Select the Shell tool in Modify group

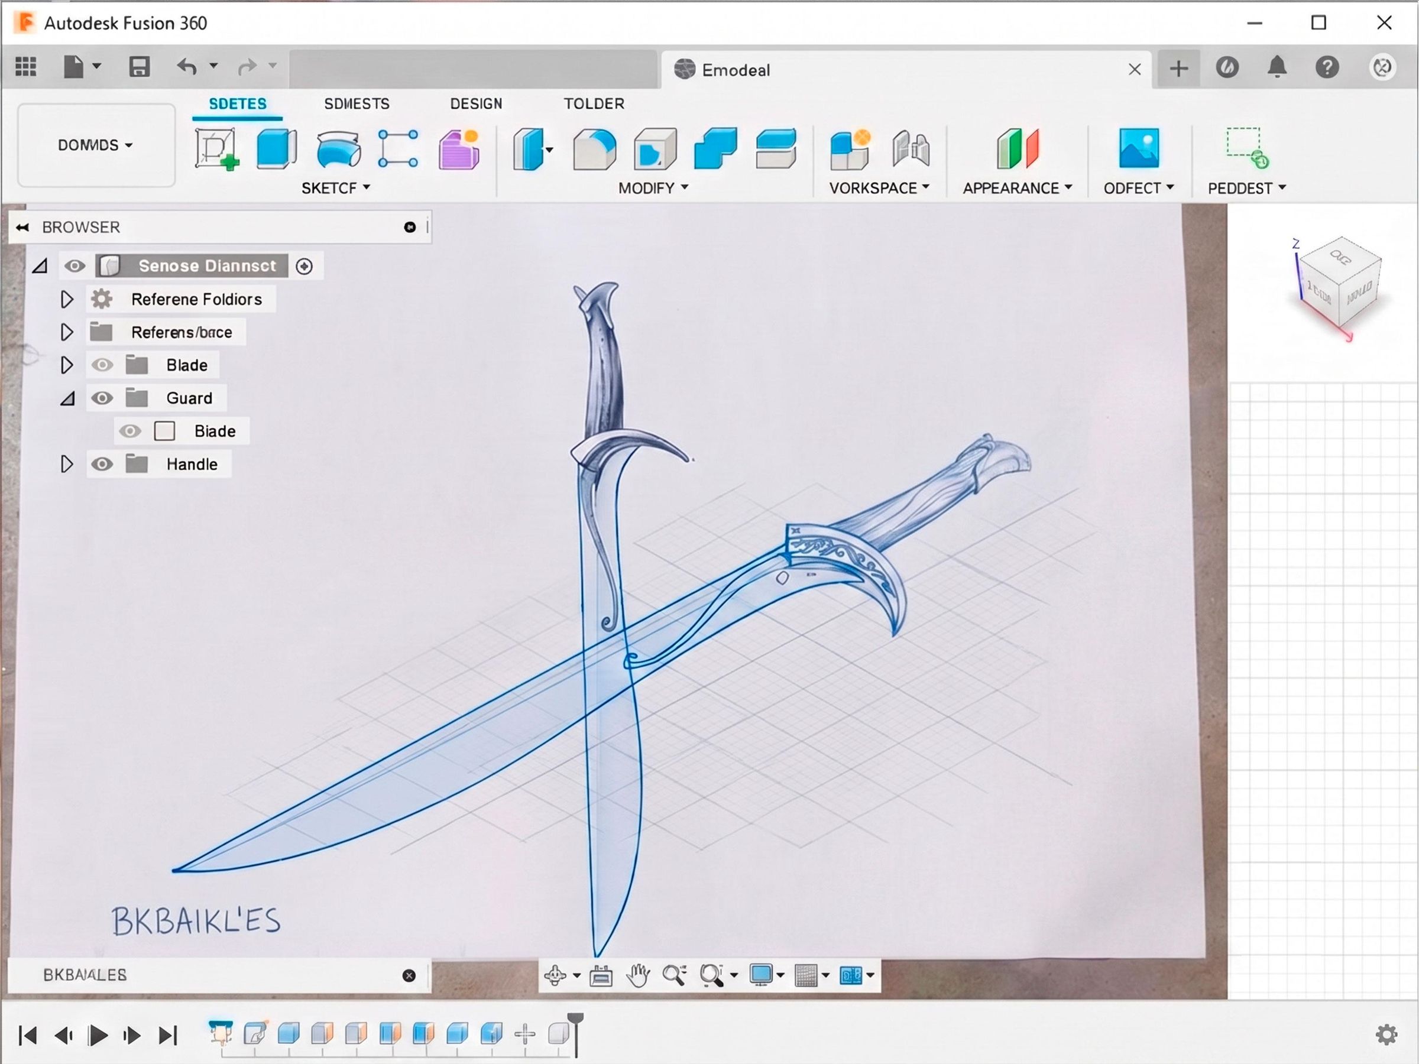click(655, 150)
